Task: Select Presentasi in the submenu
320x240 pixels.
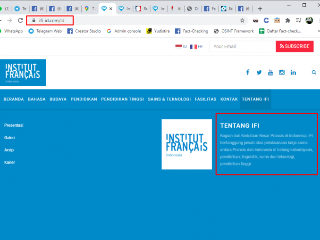Action: [x=14, y=125]
